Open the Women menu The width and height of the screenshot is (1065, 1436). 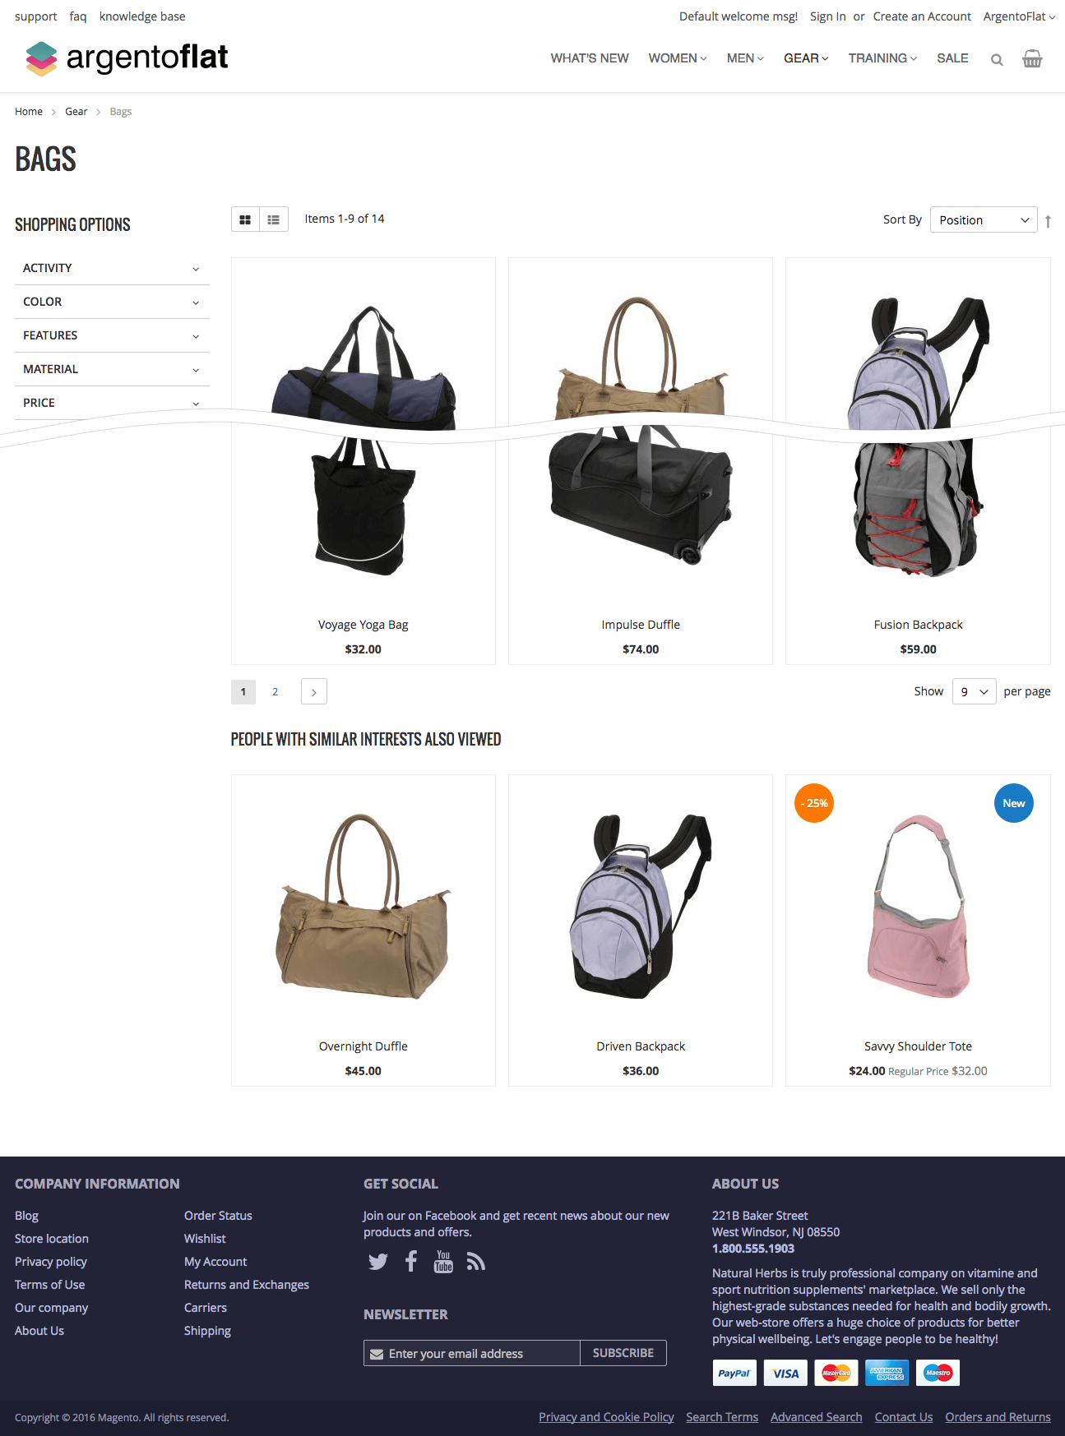[678, 58]
